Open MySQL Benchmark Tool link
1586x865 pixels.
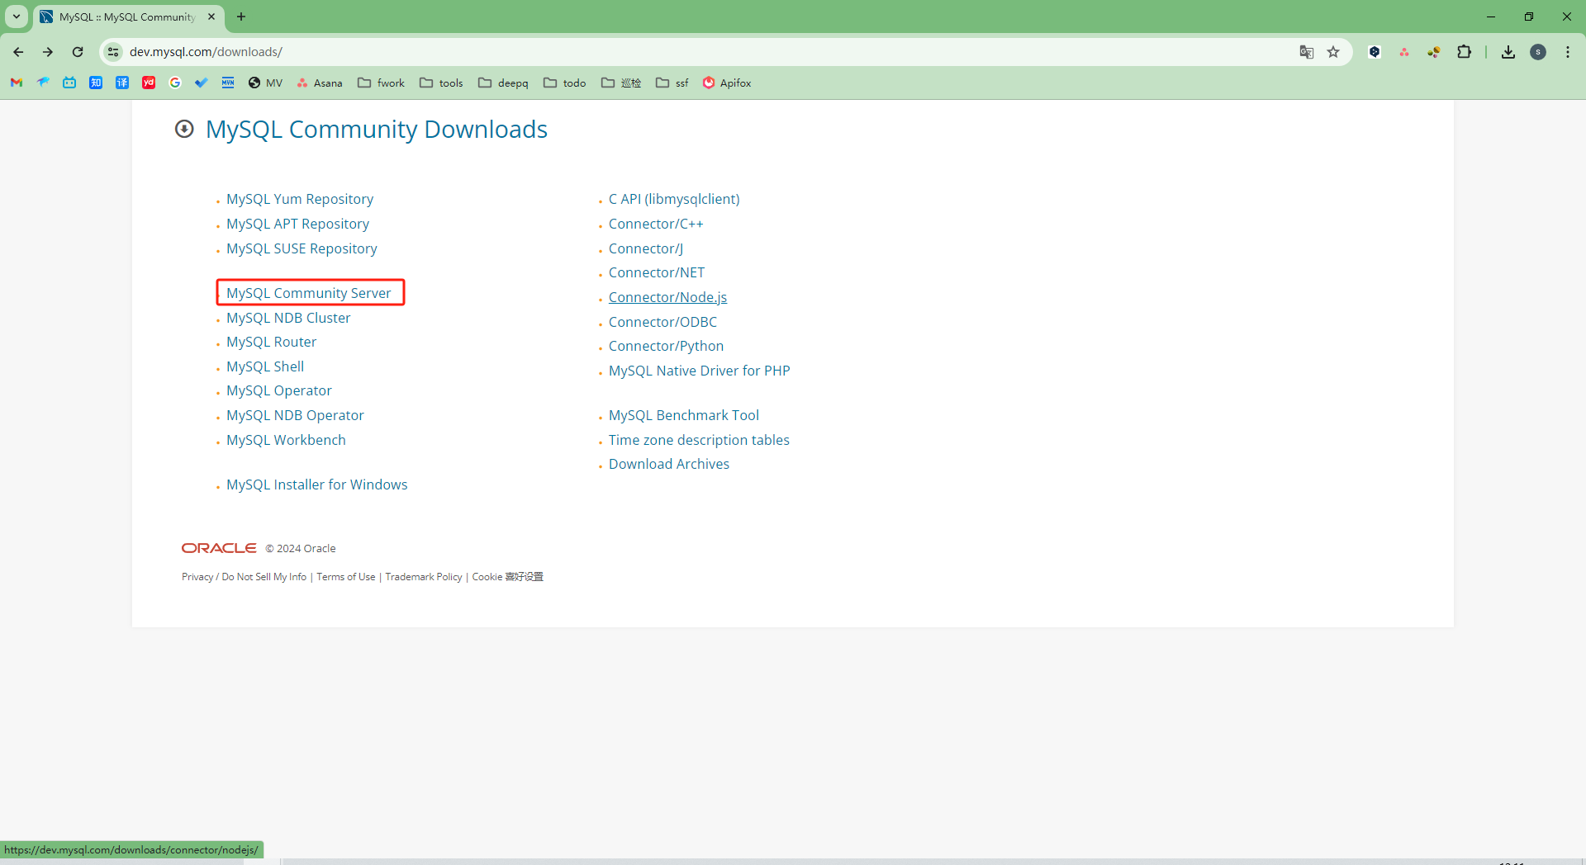pyautogui.click(x=684, y=415)
